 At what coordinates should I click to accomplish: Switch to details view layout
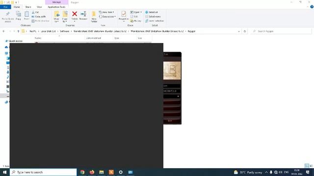(307, 166)
